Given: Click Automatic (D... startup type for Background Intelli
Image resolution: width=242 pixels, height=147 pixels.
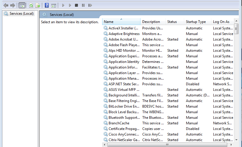Looking at the screenshot, I should click(x=197, y=95).
